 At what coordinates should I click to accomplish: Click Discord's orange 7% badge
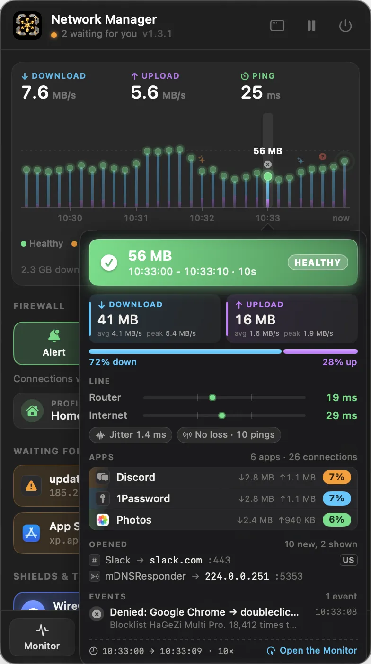click(x=336, y=477)
